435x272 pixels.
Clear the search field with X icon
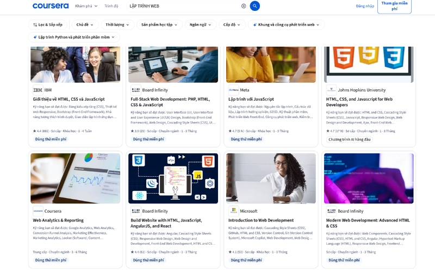tap(244, 6)
